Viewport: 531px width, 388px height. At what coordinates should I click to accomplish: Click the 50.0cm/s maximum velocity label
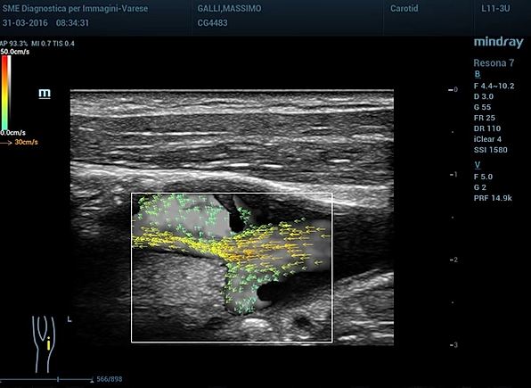[x=15, y=52]
